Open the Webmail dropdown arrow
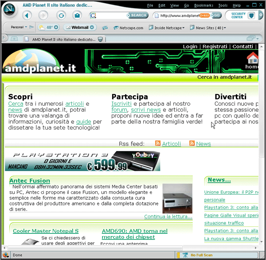This screenshot has width=266, height=260. (92, 28)
